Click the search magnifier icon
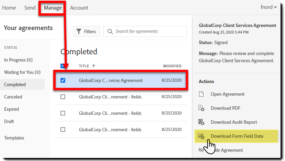 (110, 31)
